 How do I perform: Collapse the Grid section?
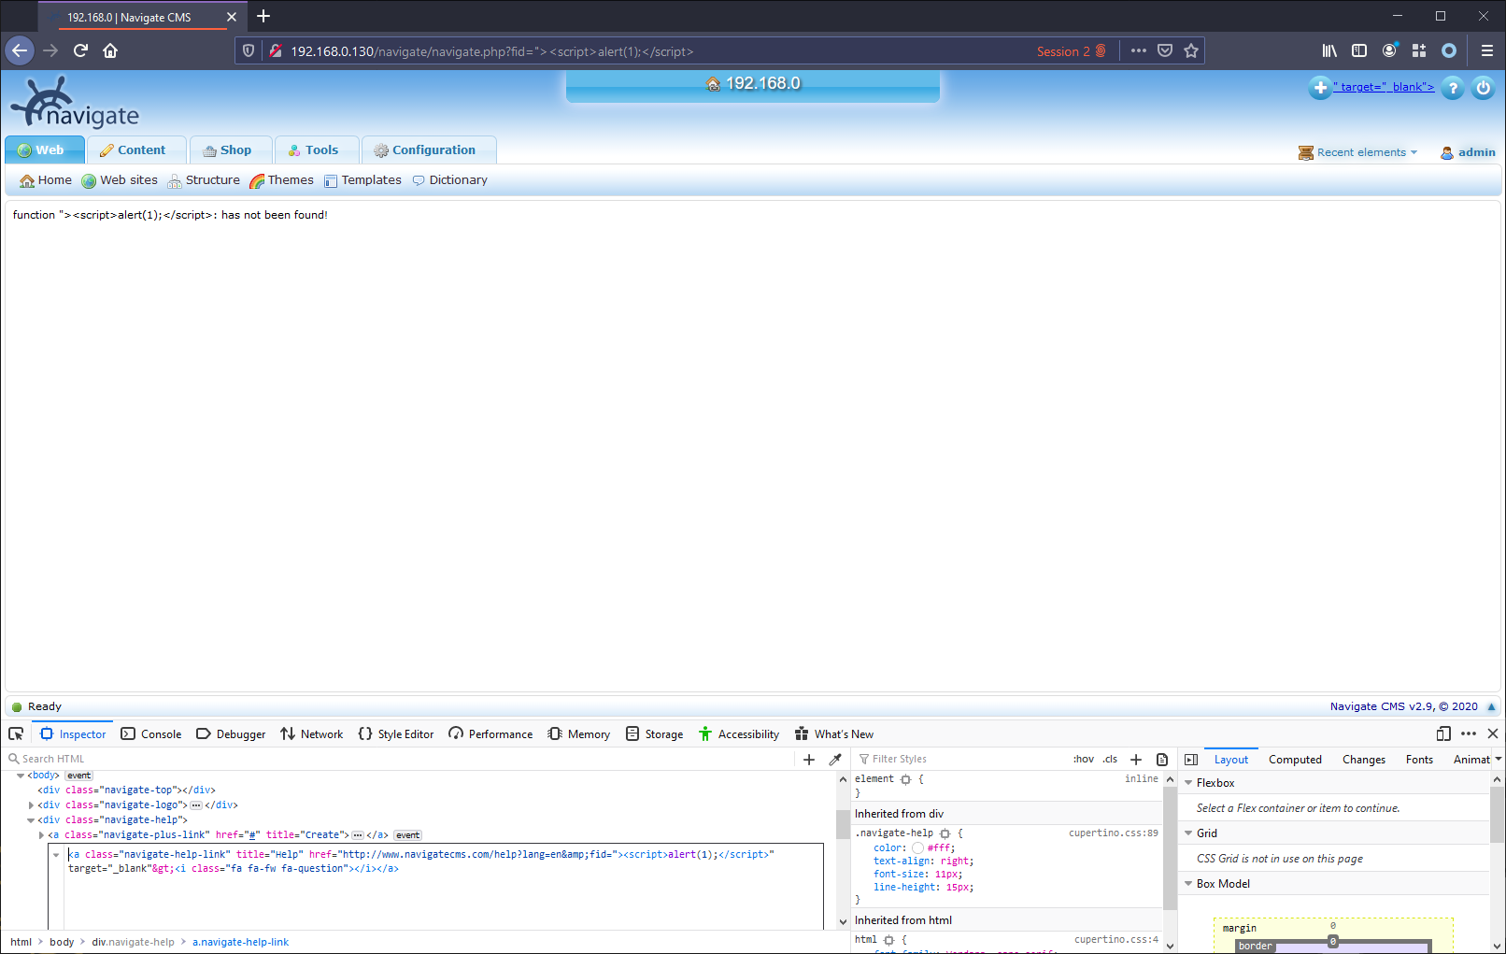click(1188, 833)
